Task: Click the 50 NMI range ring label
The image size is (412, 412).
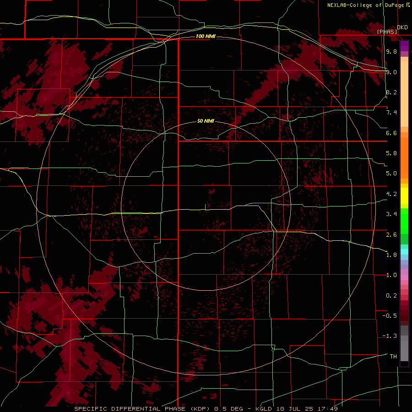Action: click(x=206, y=121)
